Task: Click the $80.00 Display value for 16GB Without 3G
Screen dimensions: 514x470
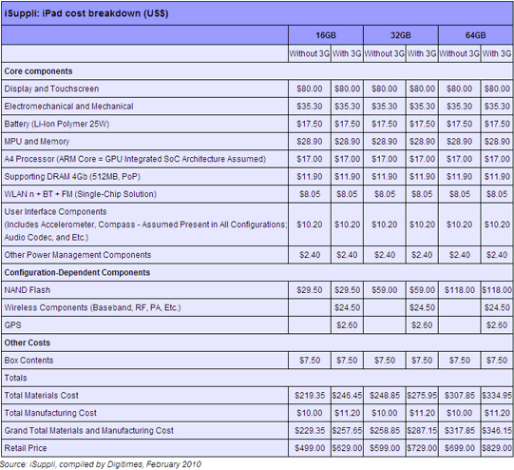Action: click(x=310, y=88)
